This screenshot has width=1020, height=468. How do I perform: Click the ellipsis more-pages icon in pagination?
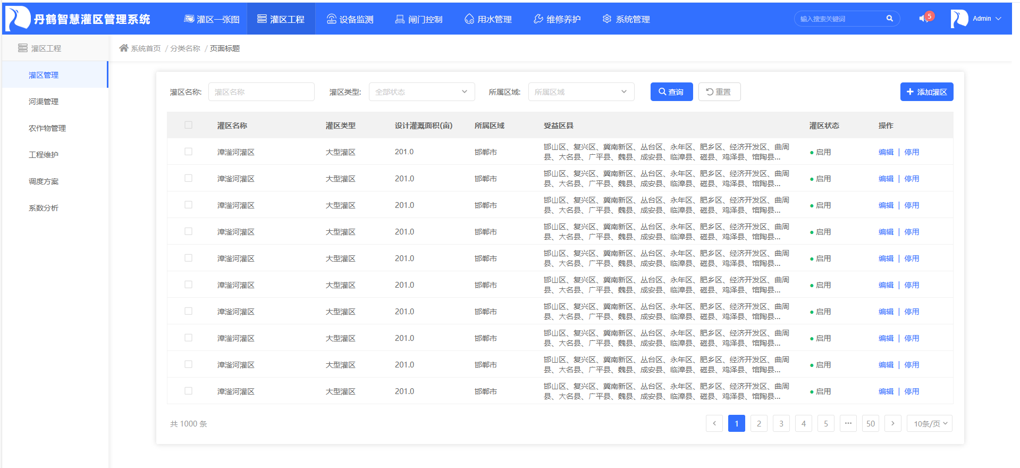point(848,423)
